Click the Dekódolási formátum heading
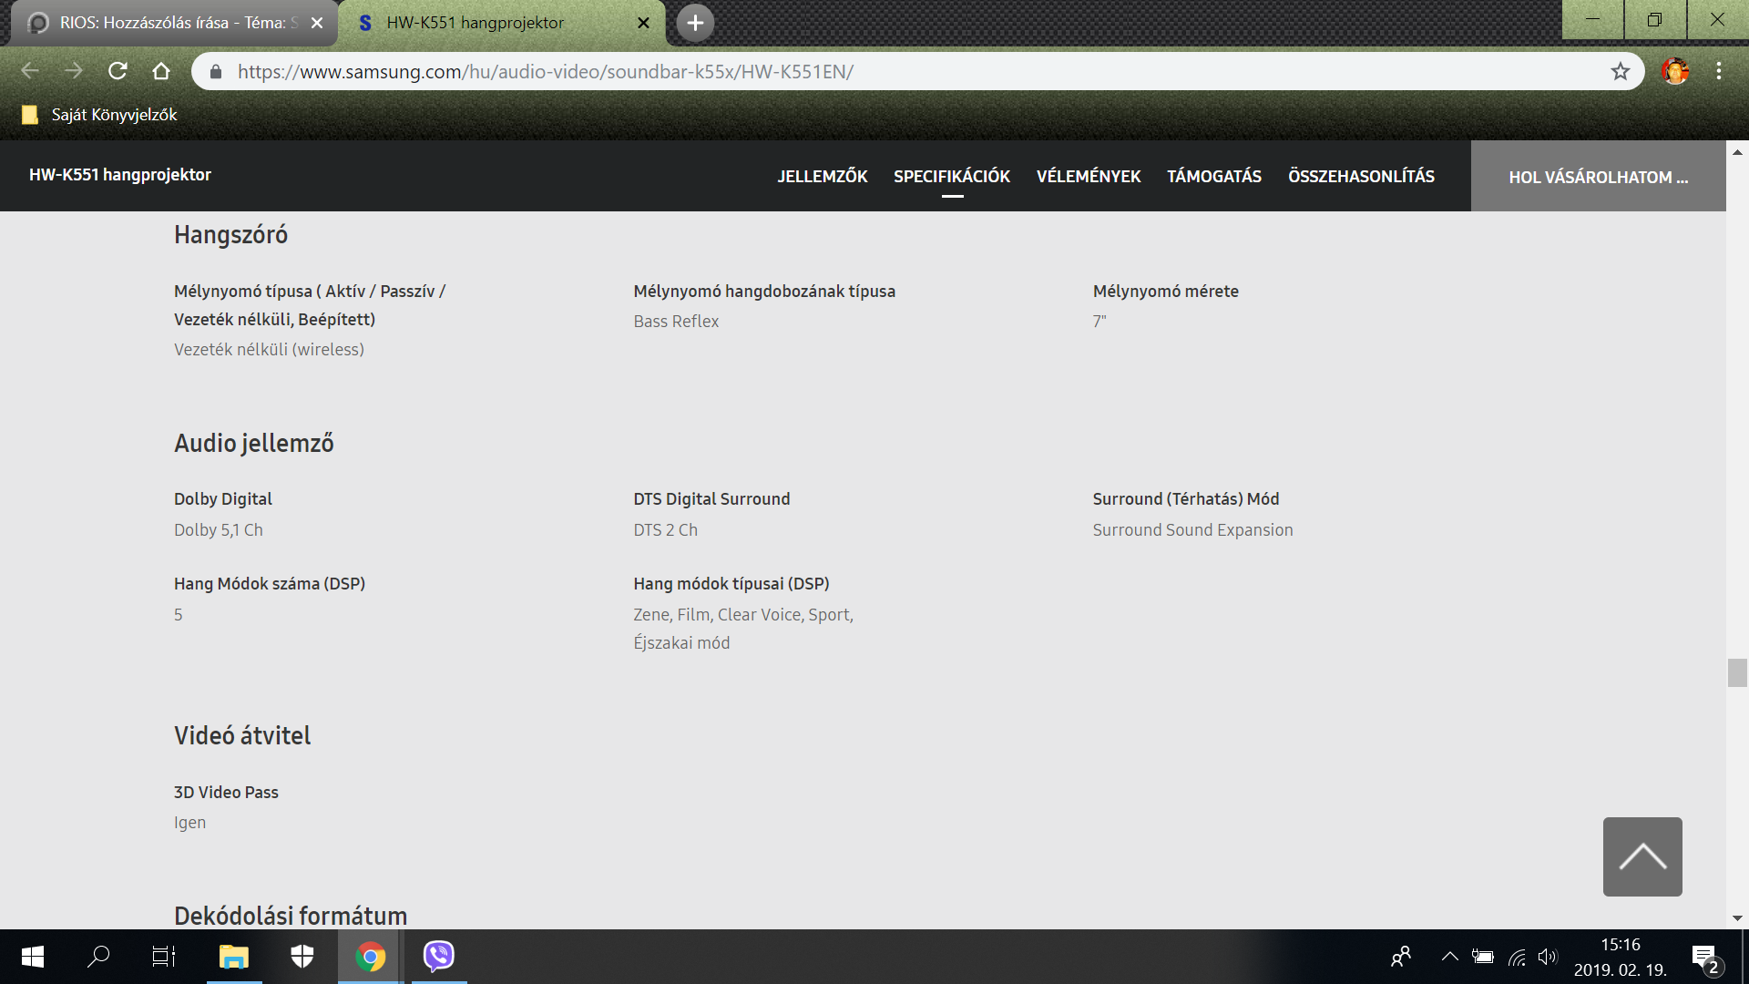Screen dimensions: 1749x984 point(291,916)
